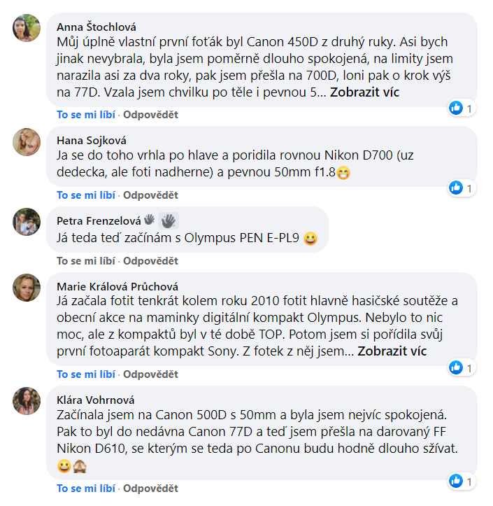View like reaction on Marie Králová Průchová's comment
This screenshot has width=493, height=506.
pos(462,367)
